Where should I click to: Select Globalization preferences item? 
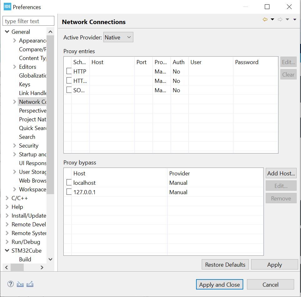click(x=32, y=76)
